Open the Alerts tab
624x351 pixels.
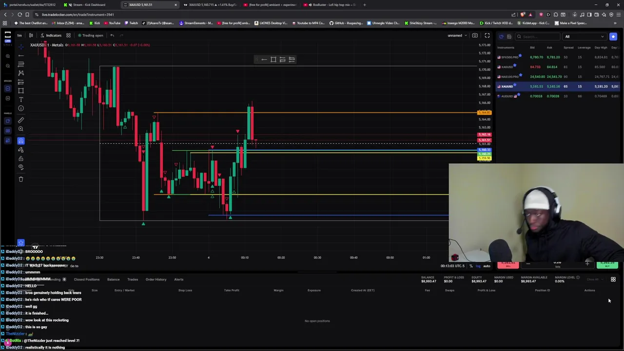click(x=178, y=279)
